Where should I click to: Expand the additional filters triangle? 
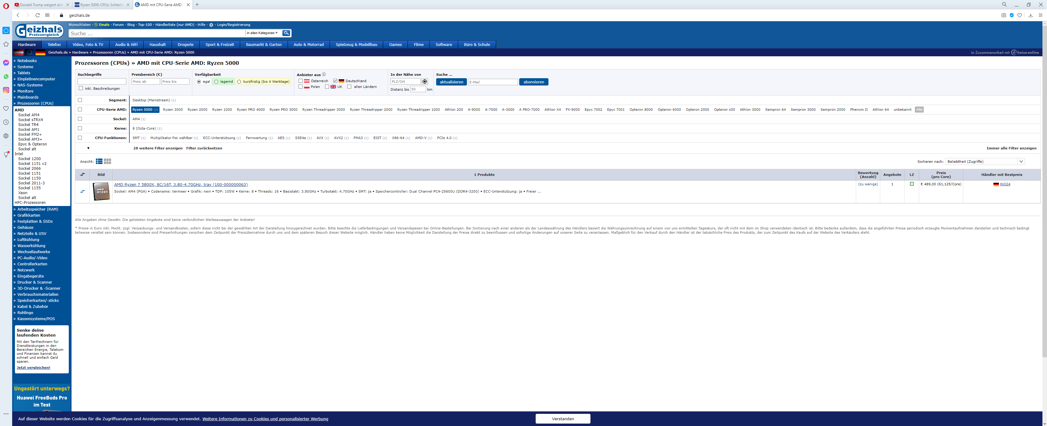(88, 148)
